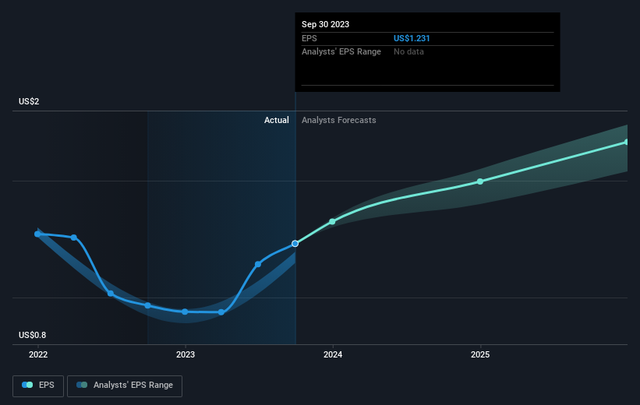Click the 2023 x-axis label
Image resolution: width=640 pixels, height=405 pixels.
coord(186,354)
